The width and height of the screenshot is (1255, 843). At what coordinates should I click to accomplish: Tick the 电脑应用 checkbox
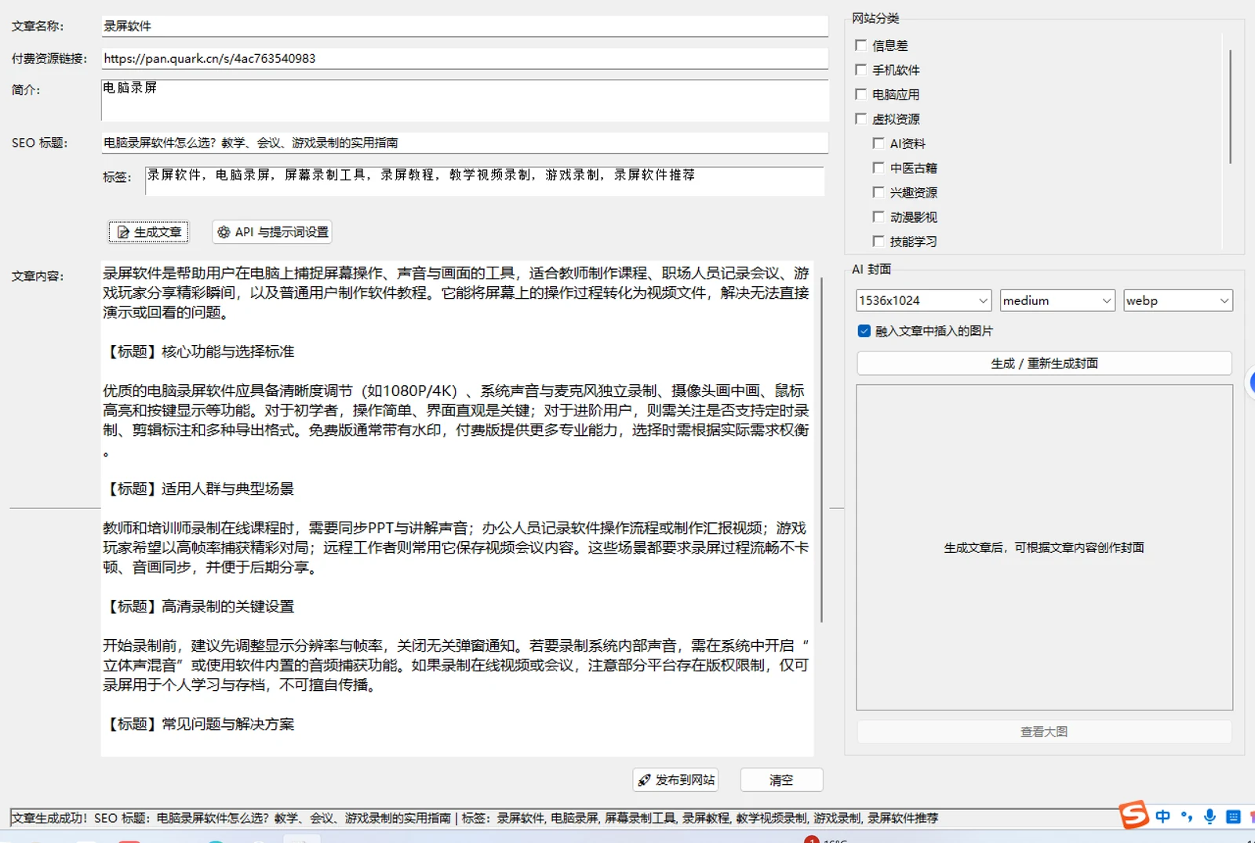pos(861,94)
